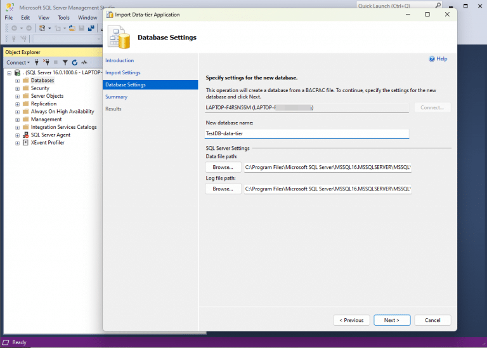Click the status bar Ready icon

tap(6, 342)
